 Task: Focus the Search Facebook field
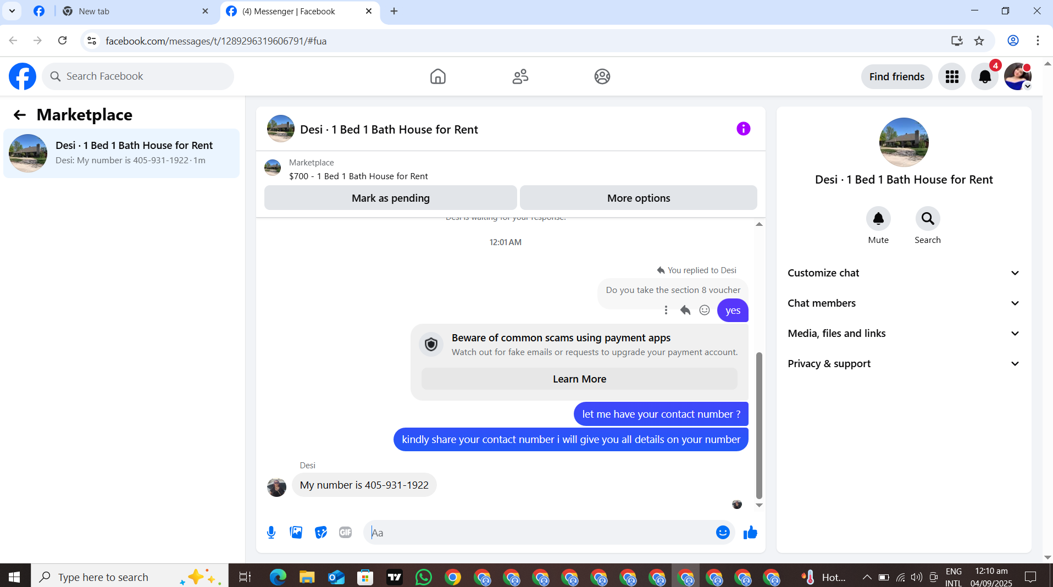138,76
